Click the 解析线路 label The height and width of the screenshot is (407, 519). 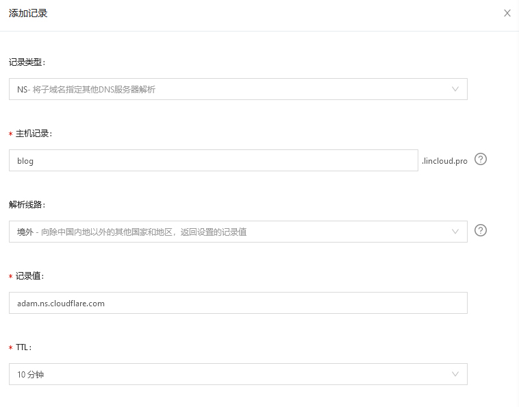[27, 204]
